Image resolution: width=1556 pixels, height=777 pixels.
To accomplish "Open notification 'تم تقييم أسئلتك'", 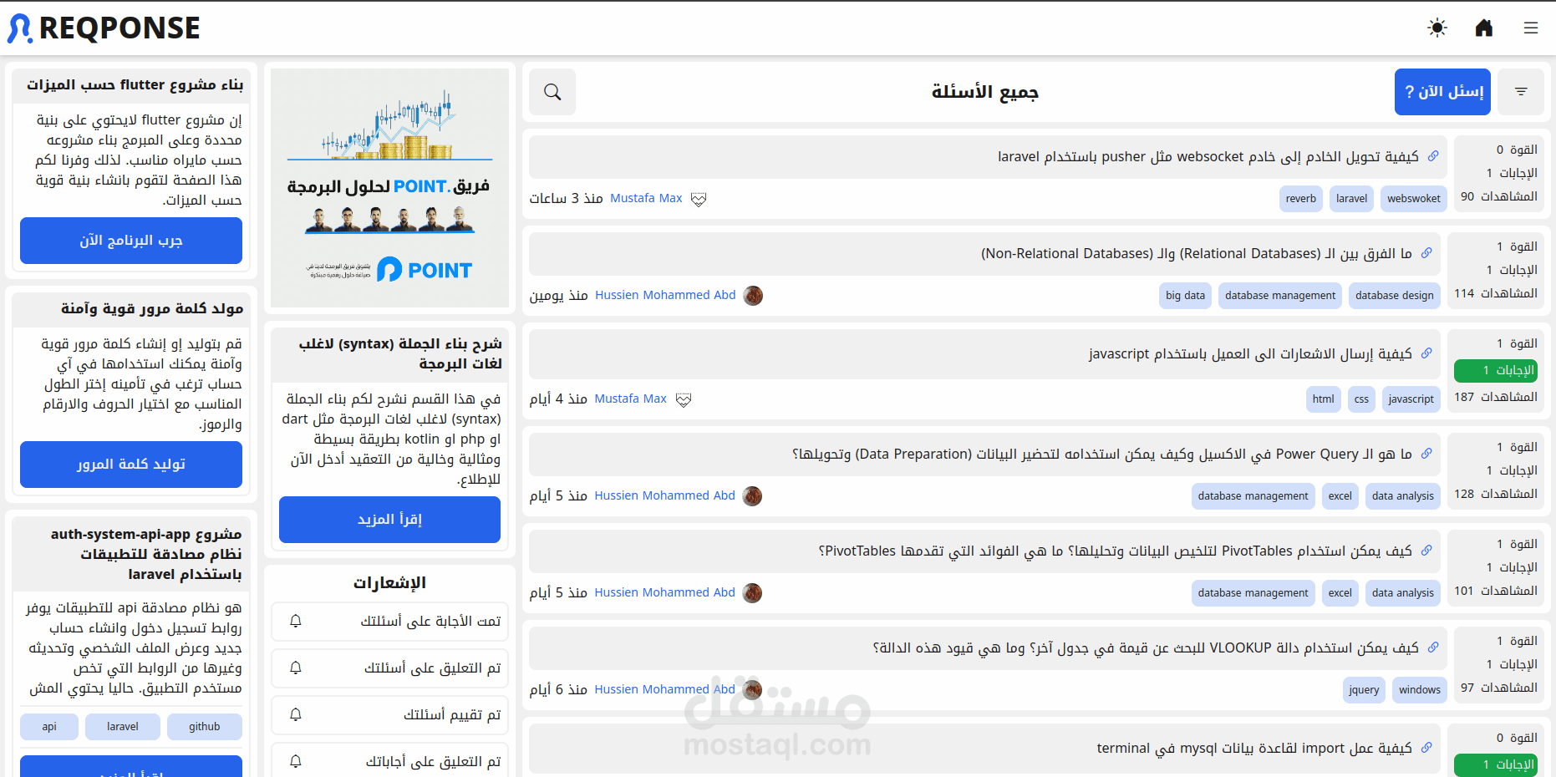I will (x=389, y=715).
